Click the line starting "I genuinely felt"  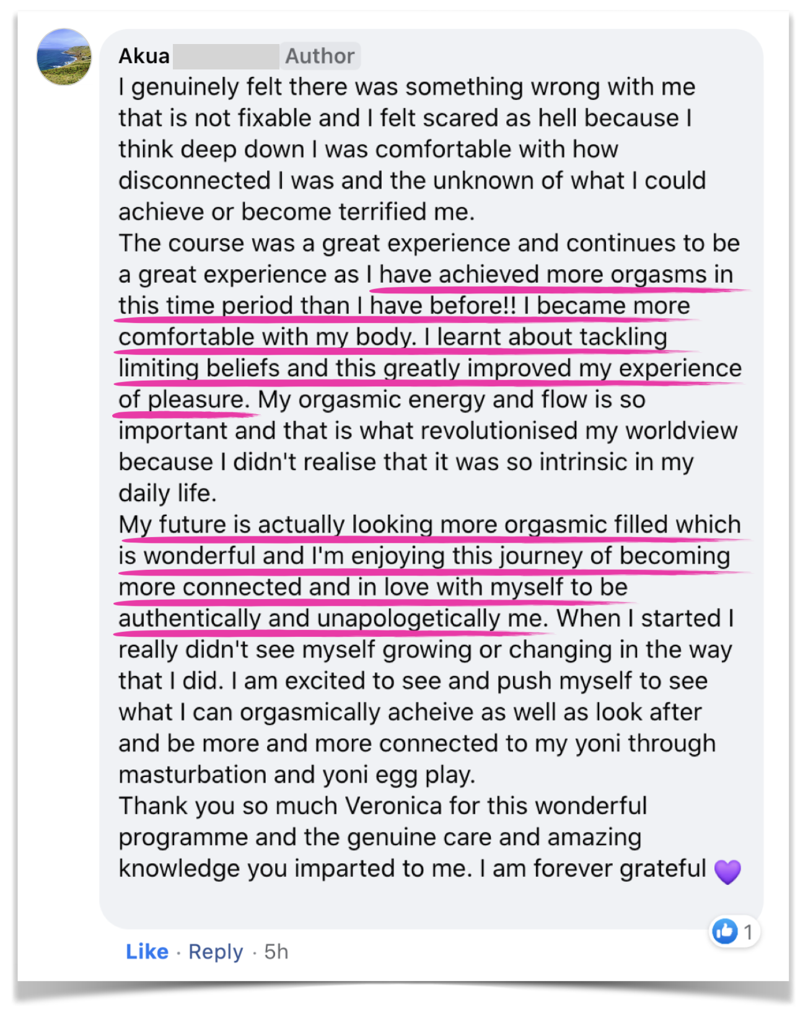click(x=406, y=87)
